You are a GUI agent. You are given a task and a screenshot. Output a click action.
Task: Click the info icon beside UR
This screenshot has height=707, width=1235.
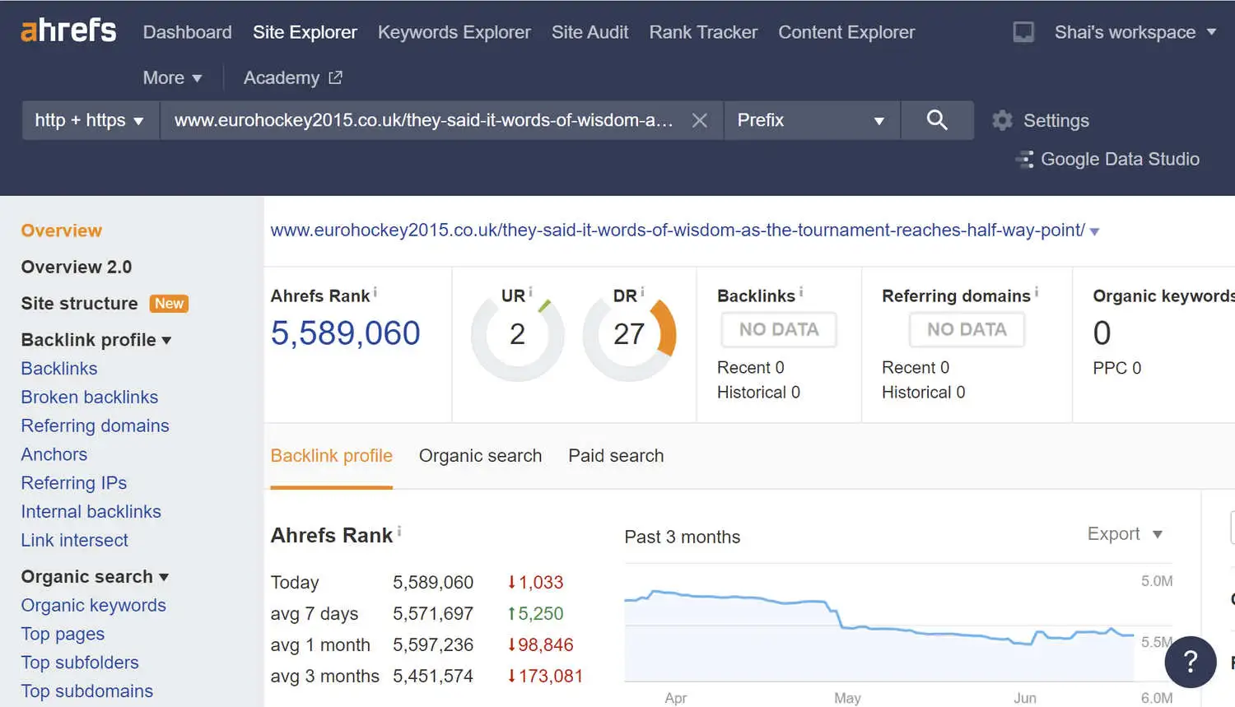pyautogui.click(x=530, y=291)
